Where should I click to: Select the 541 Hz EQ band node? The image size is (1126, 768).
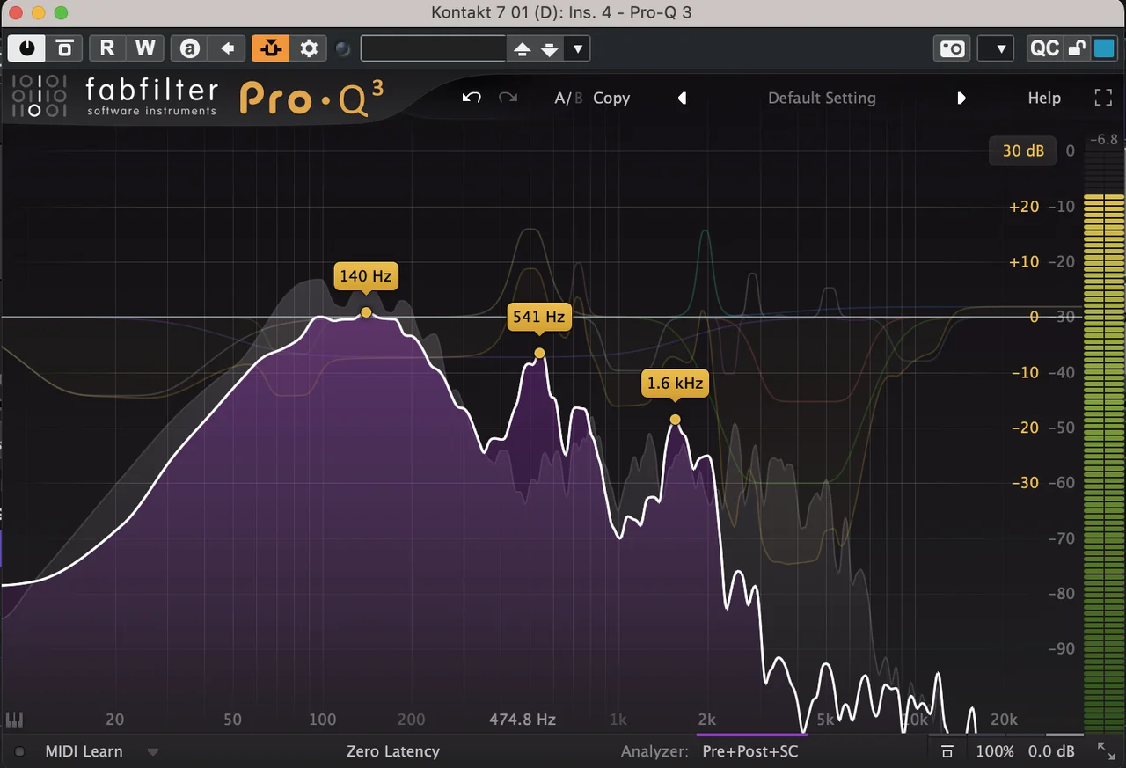click(539, 354)
